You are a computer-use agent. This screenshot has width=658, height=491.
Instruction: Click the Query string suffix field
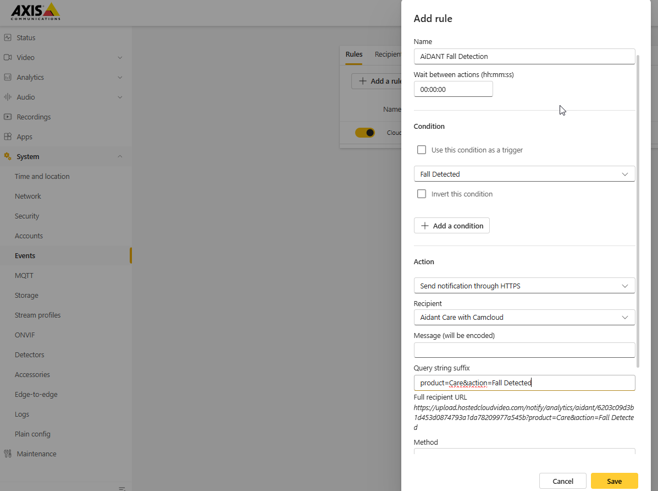[524, 383]
